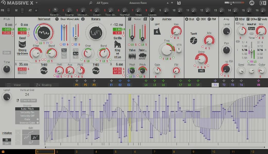Click the left TriB3 phase modulation oscillator icon
Image resolution: width=268 pixels, height=154 pixels.
click(44, 71)
